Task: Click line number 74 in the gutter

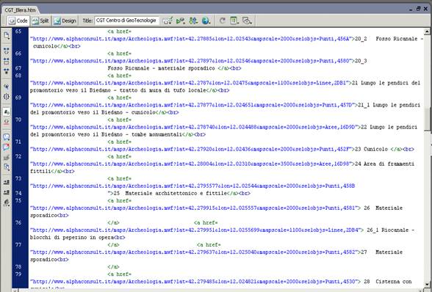Action: (x=18, y=193)
